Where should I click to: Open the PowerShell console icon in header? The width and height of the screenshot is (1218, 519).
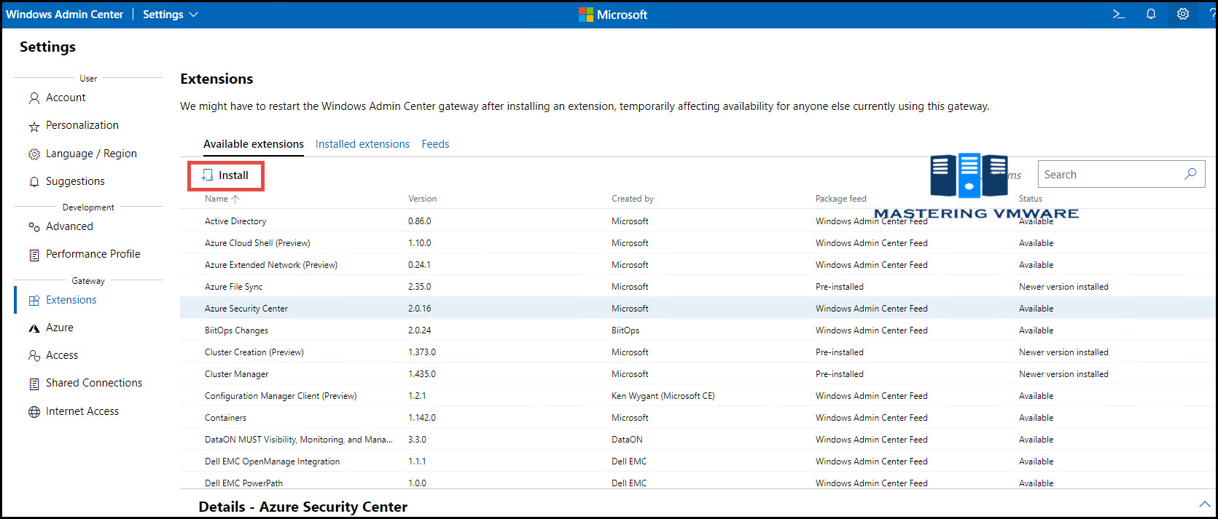(1118, 14)
